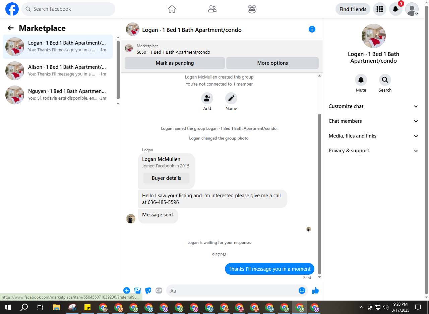This screenshot has height=314, width=429.
Task: Open conversation information icon in chat header
Action: 312,29
